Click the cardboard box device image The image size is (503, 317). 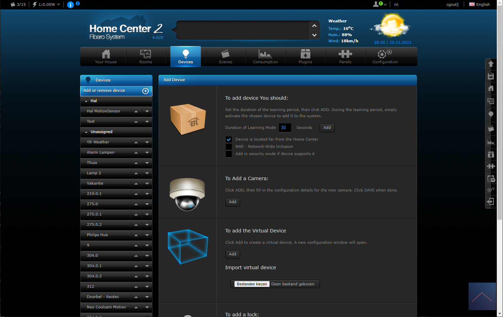pyautogui.click(x=188, y=119)
